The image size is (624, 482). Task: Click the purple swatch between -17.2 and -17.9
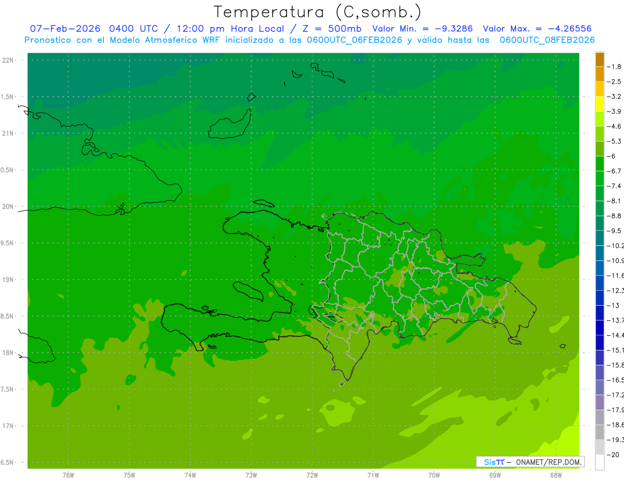(600, 402)
